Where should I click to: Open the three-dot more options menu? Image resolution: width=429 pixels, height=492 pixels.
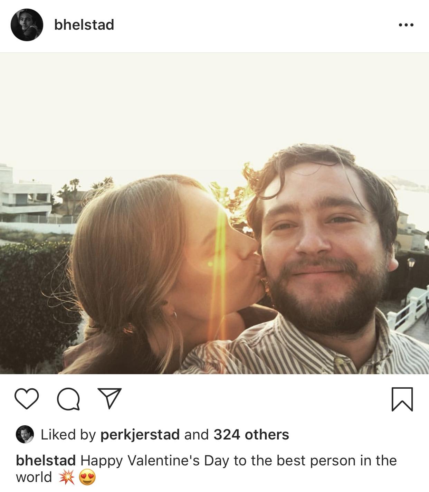point(406,25)
